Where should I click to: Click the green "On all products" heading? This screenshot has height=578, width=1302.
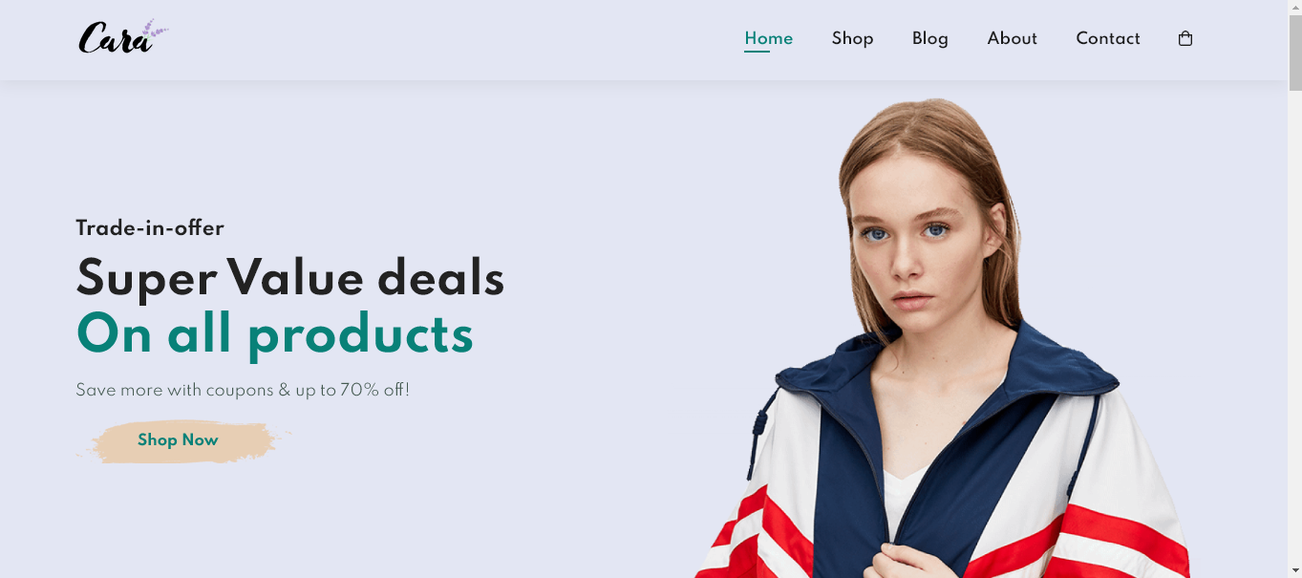(x=275, y=334)
